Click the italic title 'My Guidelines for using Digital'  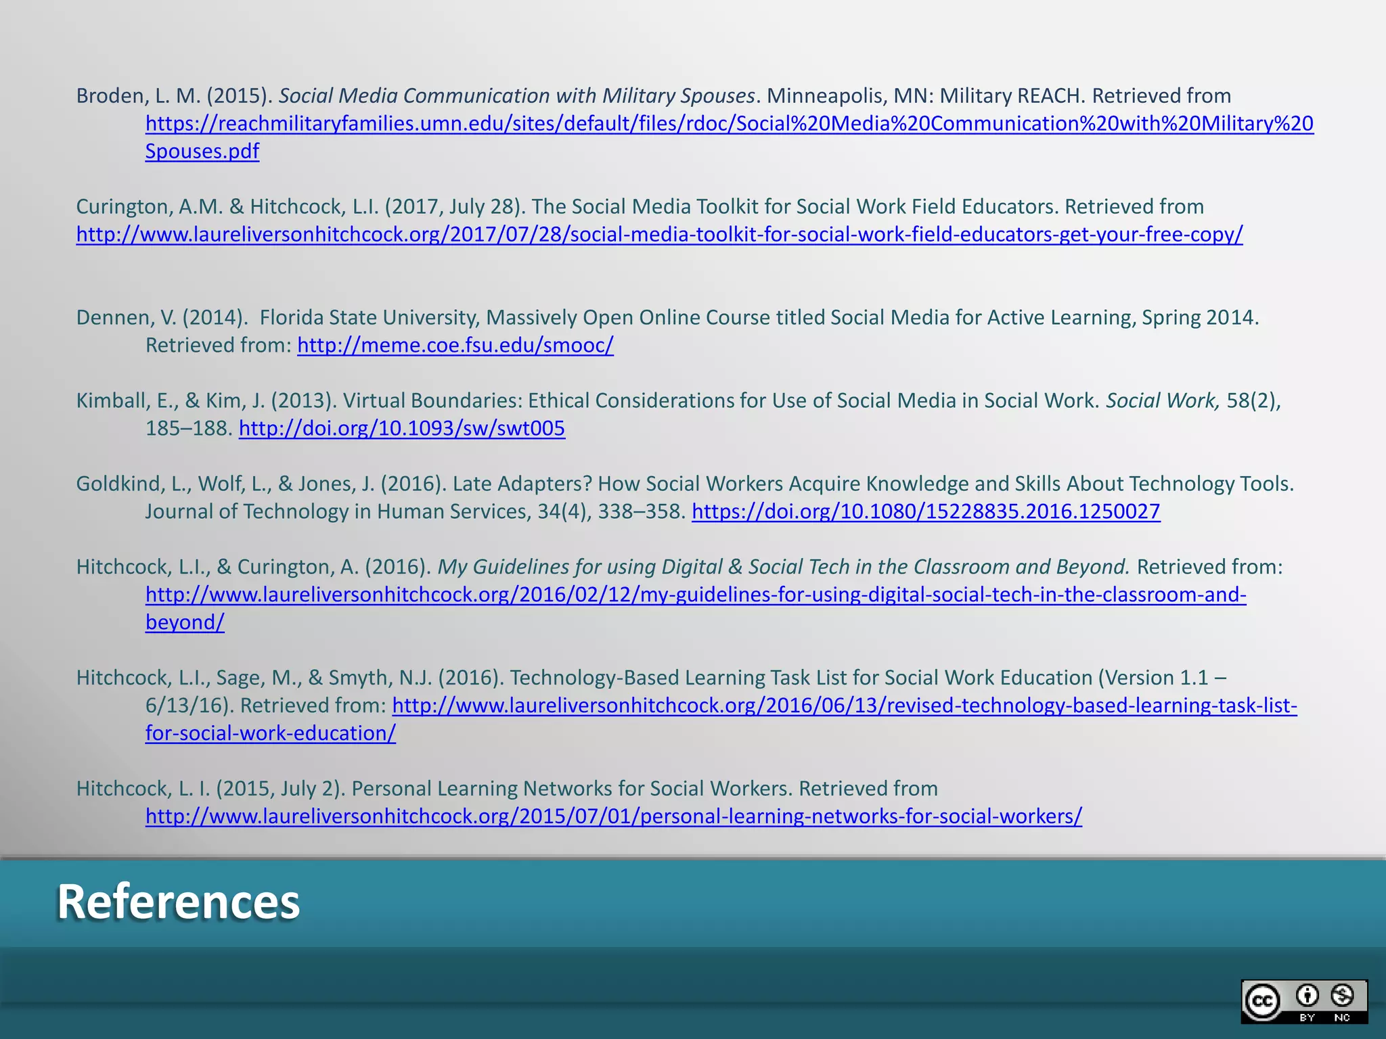[784, 567]
